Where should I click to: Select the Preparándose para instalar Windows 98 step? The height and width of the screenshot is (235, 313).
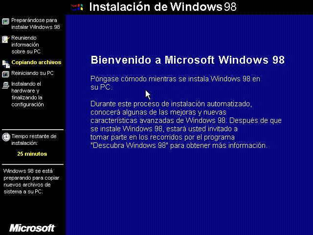tap(36, 23)
